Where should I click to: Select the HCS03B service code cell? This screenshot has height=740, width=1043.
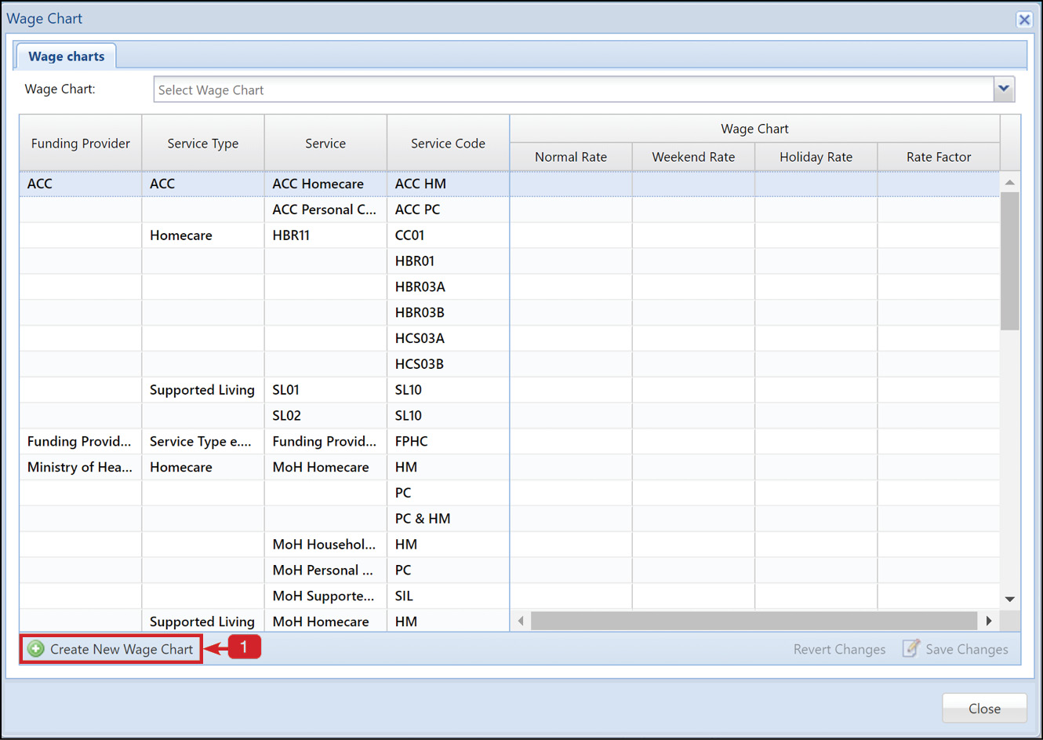(448, 364)
